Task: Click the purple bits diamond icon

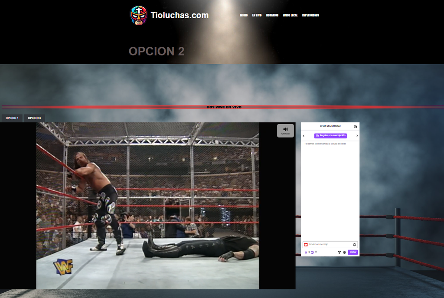Action: point(306,252)
